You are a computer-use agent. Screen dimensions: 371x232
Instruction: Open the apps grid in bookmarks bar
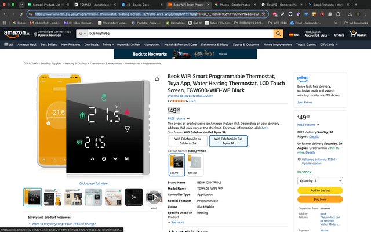point(4,23)
